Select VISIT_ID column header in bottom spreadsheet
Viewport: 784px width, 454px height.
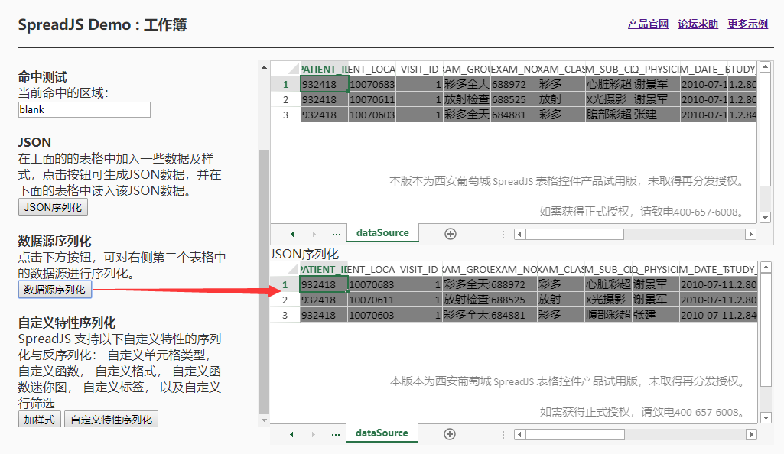point(418,269)
